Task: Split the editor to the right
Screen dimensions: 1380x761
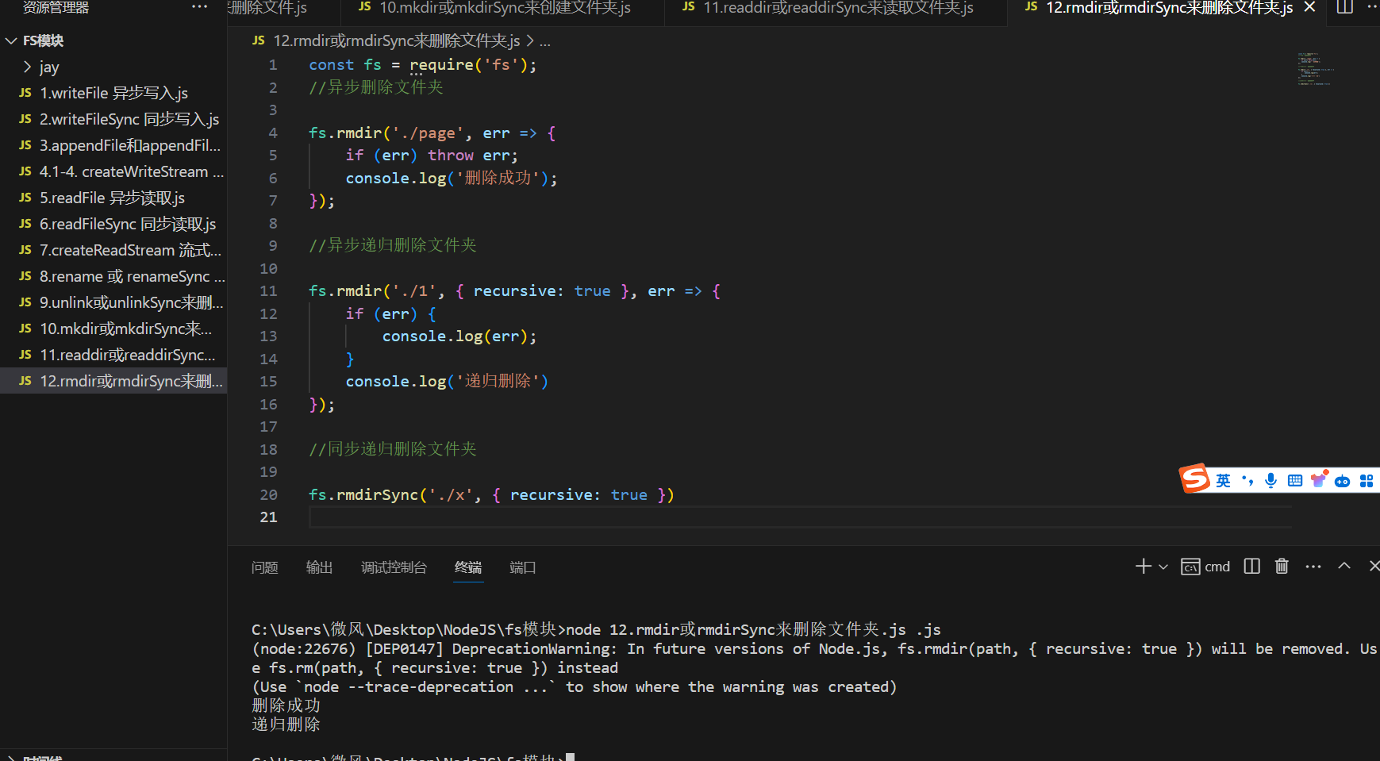Action: pos(1345,7)
